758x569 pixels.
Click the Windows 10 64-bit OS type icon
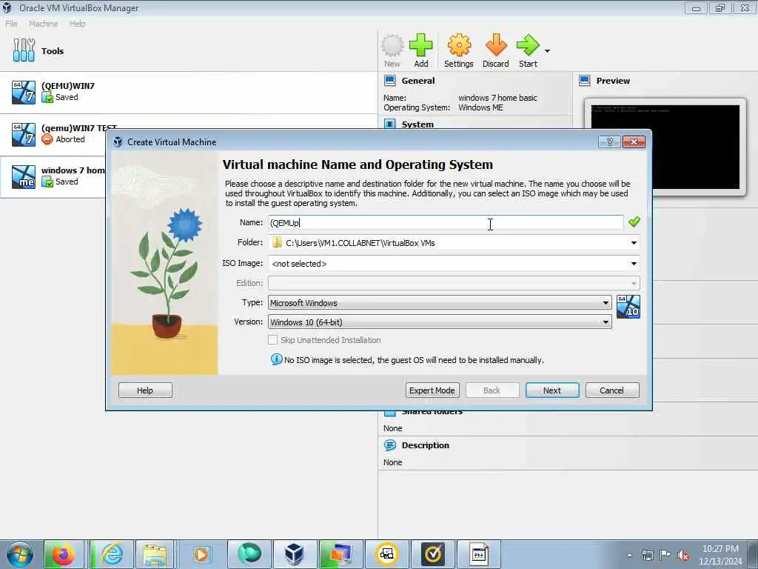(x=628, y=307)
